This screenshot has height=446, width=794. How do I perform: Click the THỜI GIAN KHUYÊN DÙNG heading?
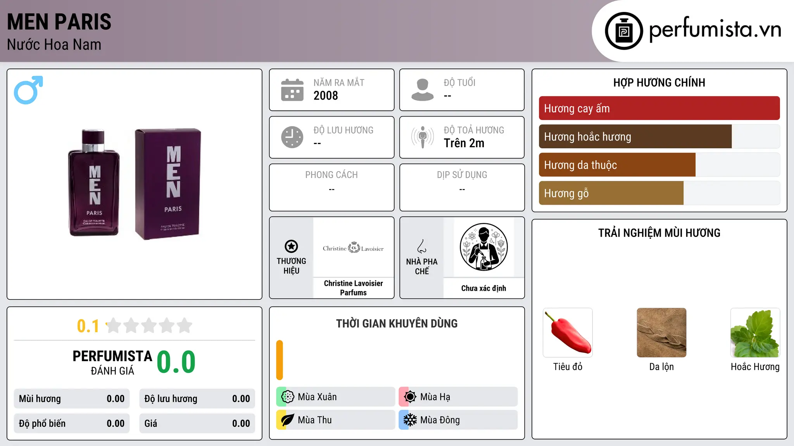(x=397, y=324)
